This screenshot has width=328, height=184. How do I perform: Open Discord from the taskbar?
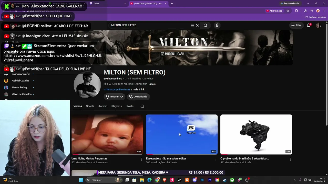pos(194,180)
